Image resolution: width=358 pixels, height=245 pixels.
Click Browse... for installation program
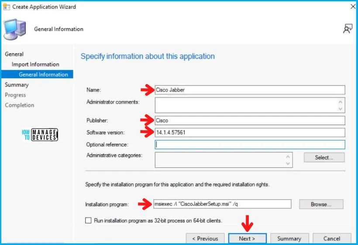[x=321, y=204]
